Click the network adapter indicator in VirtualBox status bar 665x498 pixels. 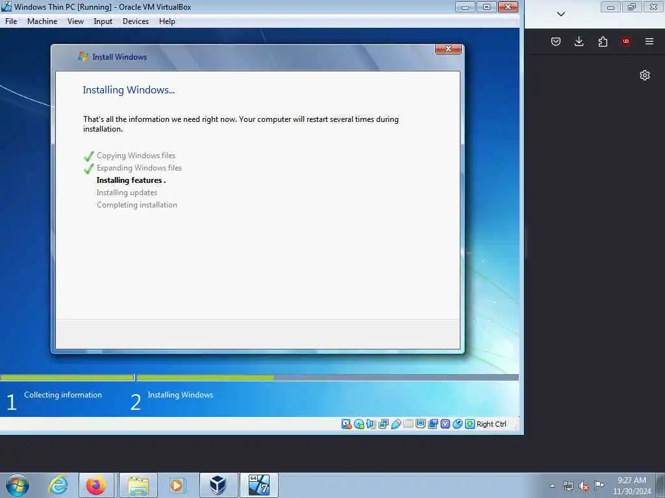point(383,424)
